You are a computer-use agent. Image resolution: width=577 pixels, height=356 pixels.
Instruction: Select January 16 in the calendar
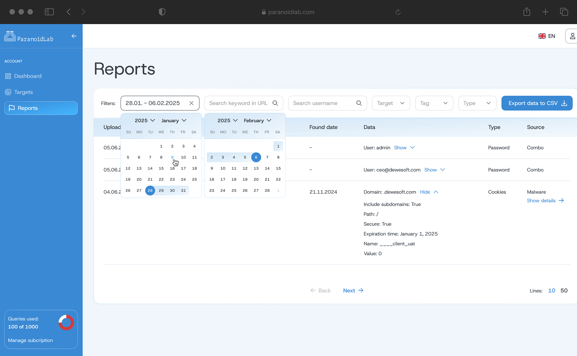[172, 168]
